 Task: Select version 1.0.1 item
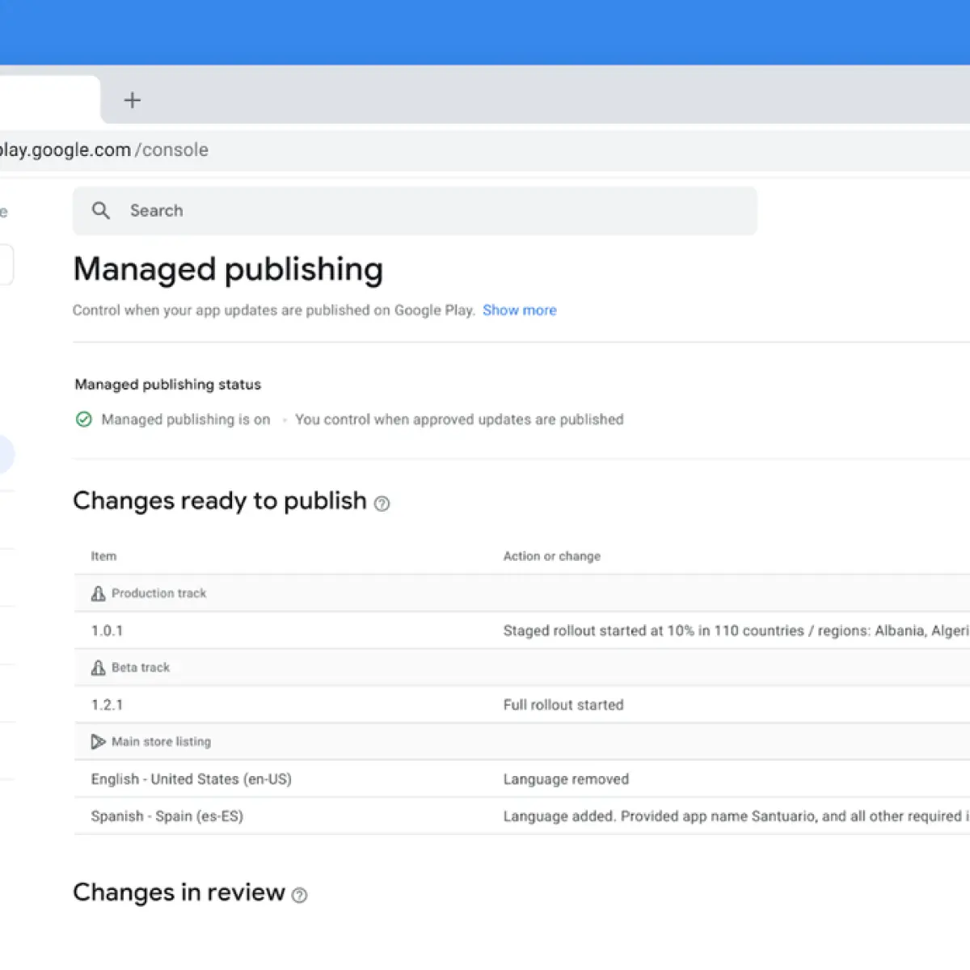(108, 630)
